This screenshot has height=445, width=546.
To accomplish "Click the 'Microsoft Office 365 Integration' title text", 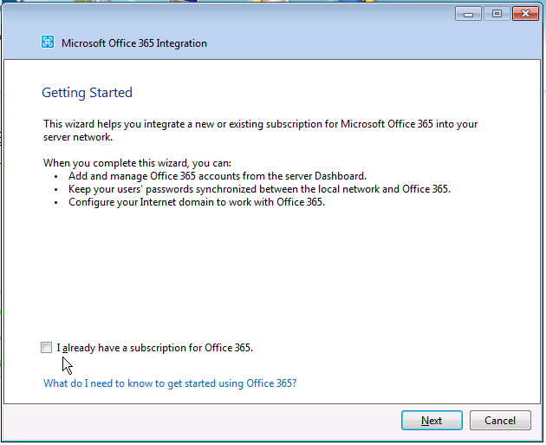I will [134, 43].
